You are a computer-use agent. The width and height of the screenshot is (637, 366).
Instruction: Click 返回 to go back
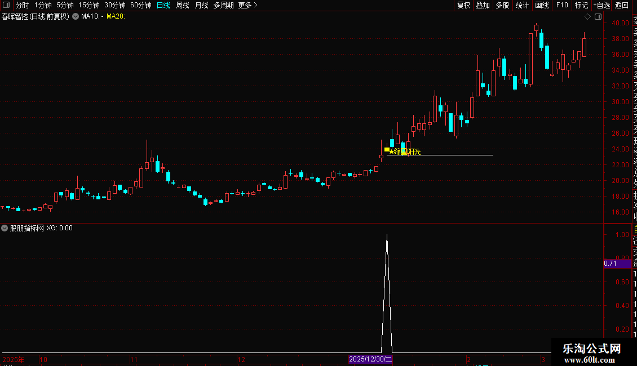click(622, 5)
